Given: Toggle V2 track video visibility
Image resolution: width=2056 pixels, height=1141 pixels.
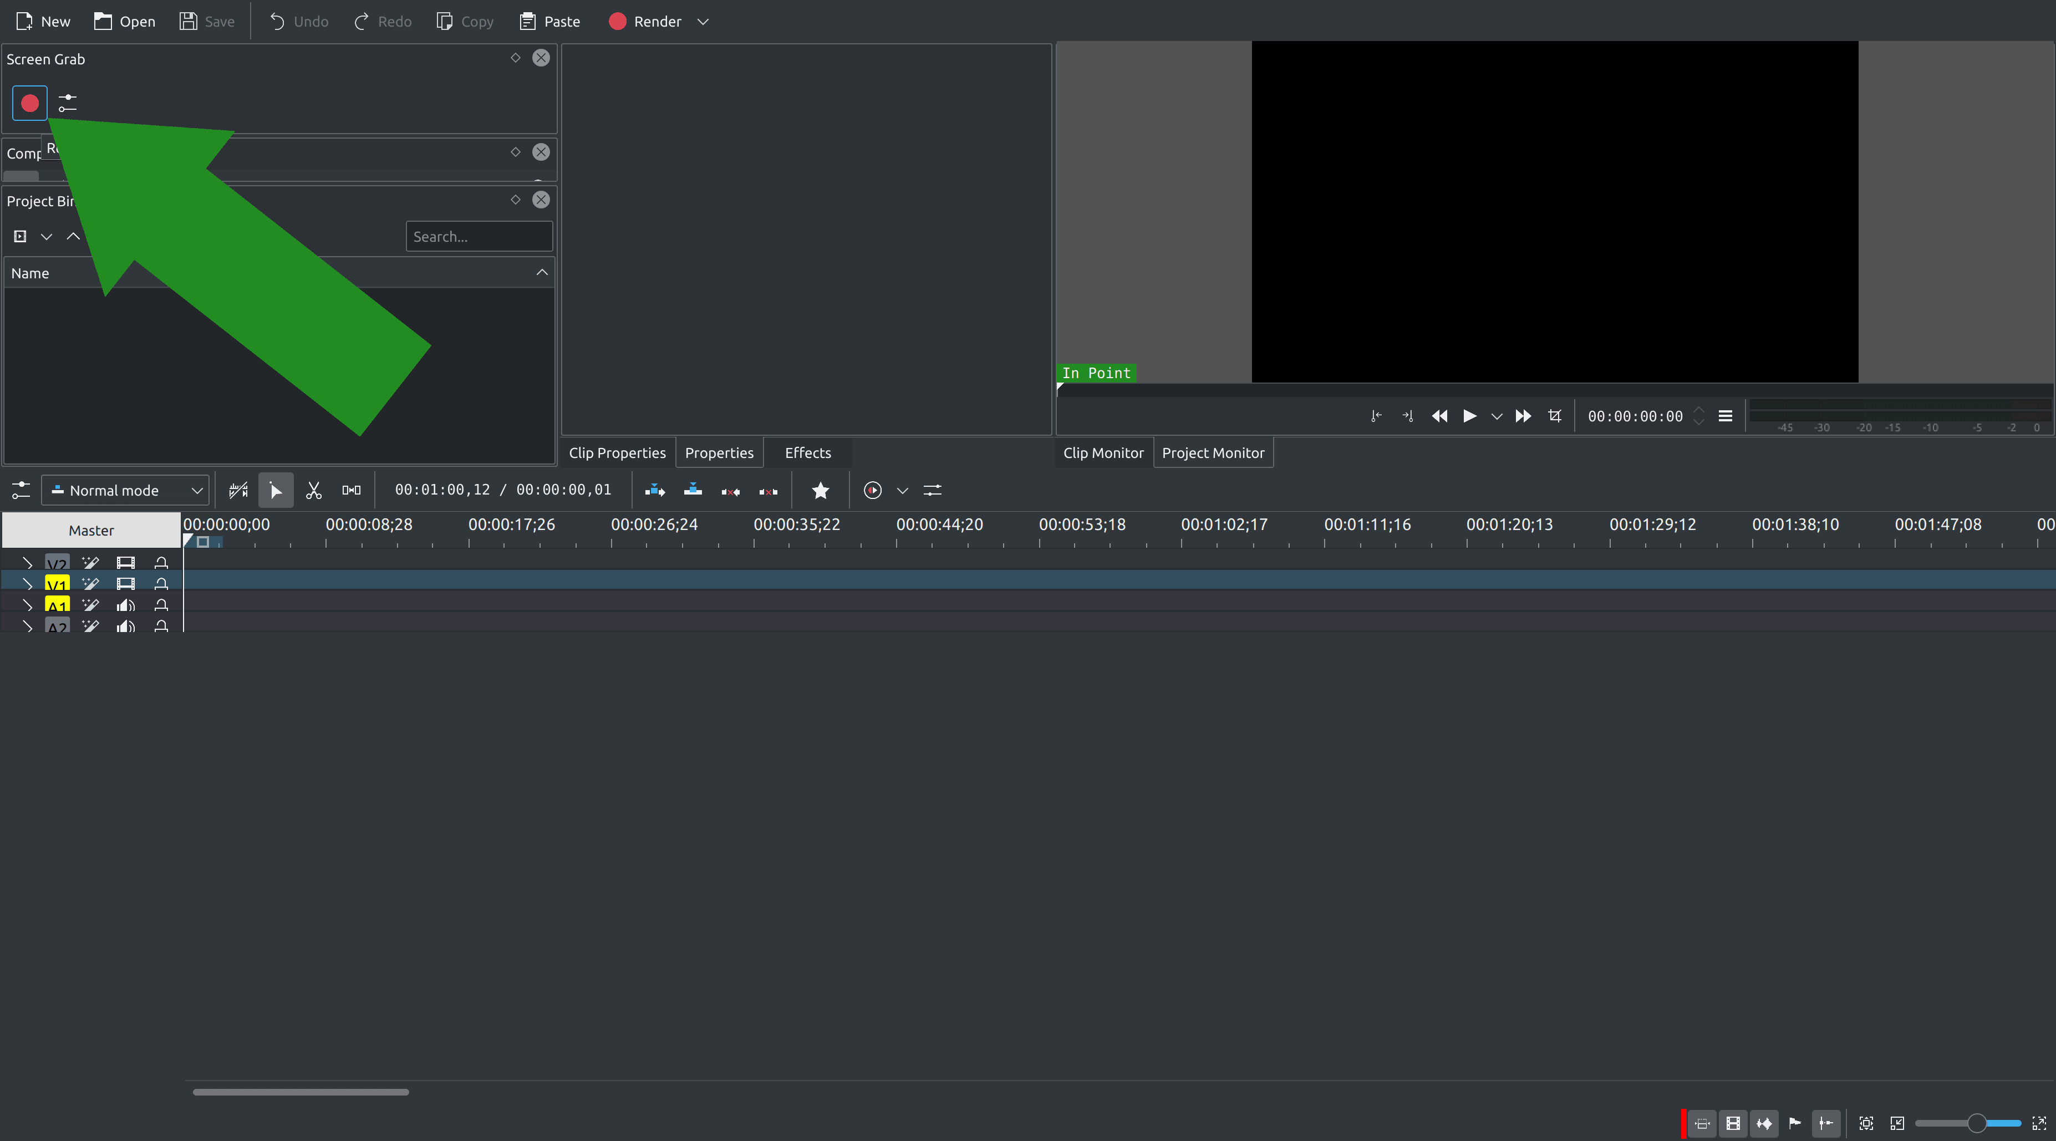Looking at the screenshot, I should [x=125, y=563].
